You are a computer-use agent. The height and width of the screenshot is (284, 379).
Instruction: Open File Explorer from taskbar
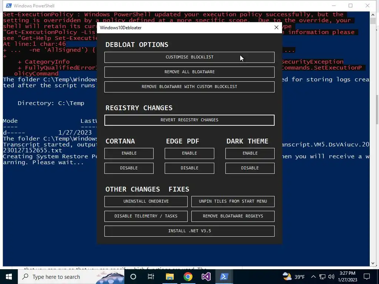pos(170,277)
